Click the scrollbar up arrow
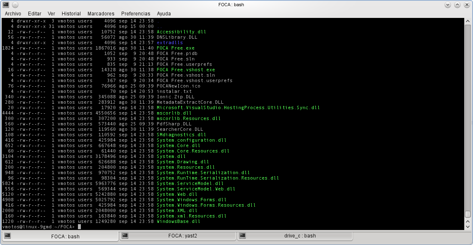 click(468, 20)
